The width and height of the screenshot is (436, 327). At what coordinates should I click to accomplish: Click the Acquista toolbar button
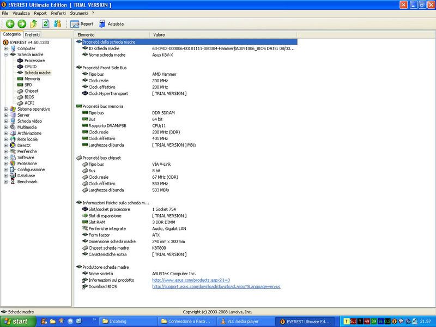111,24
